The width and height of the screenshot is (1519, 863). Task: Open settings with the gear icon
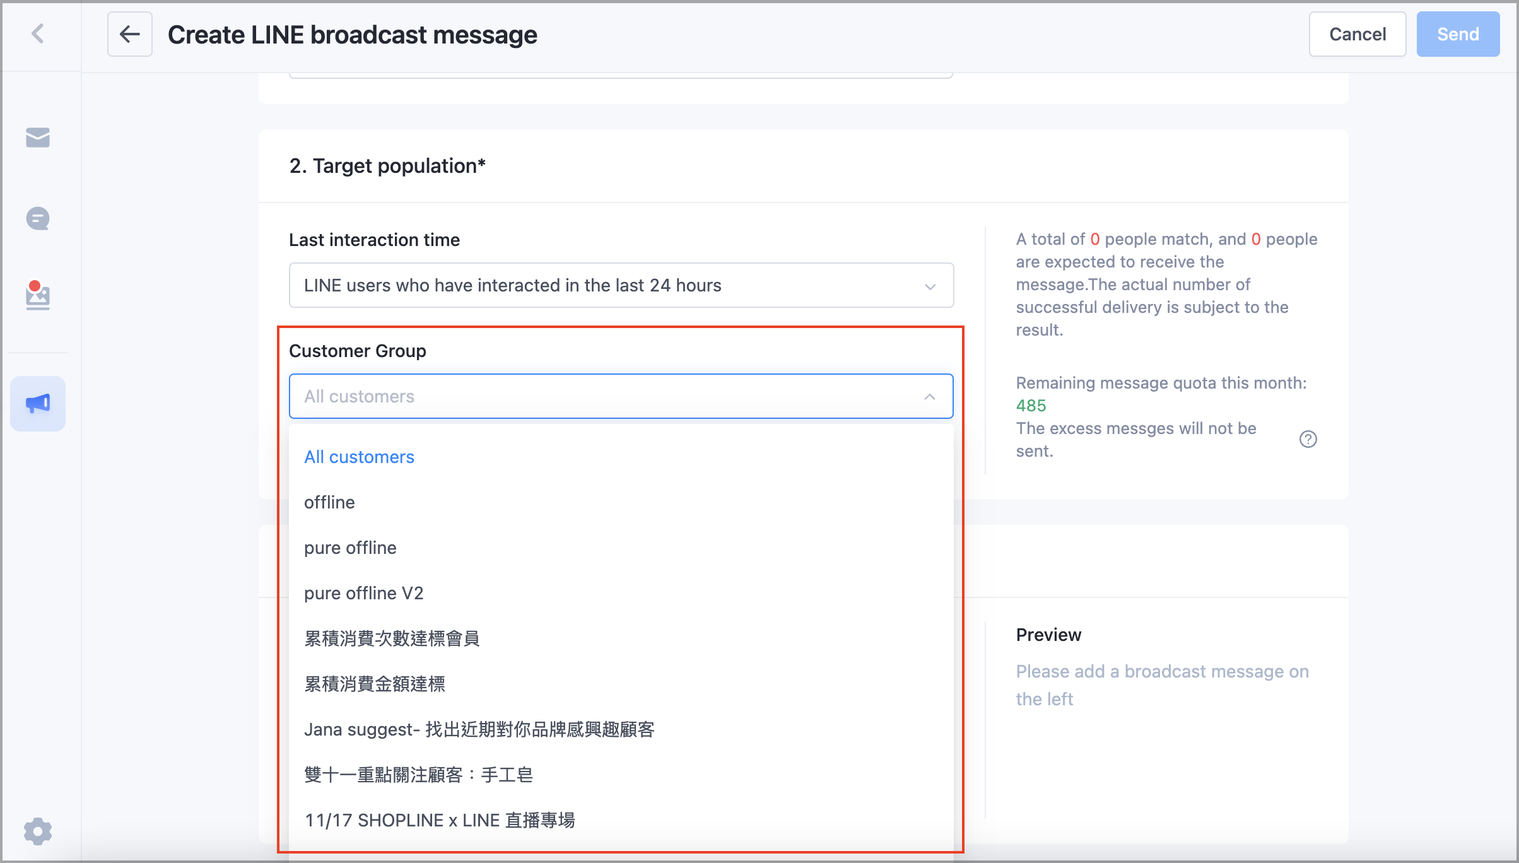(38, 831)
